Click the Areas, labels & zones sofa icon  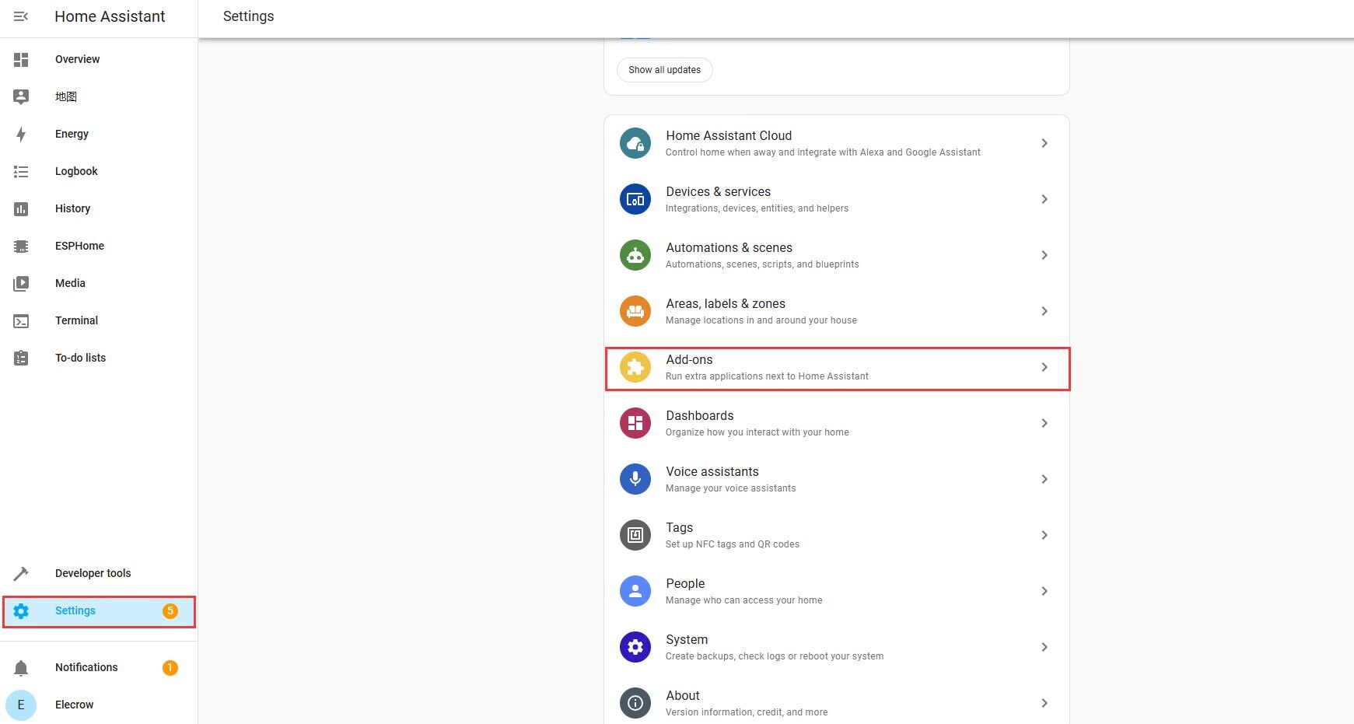point(635,311)
